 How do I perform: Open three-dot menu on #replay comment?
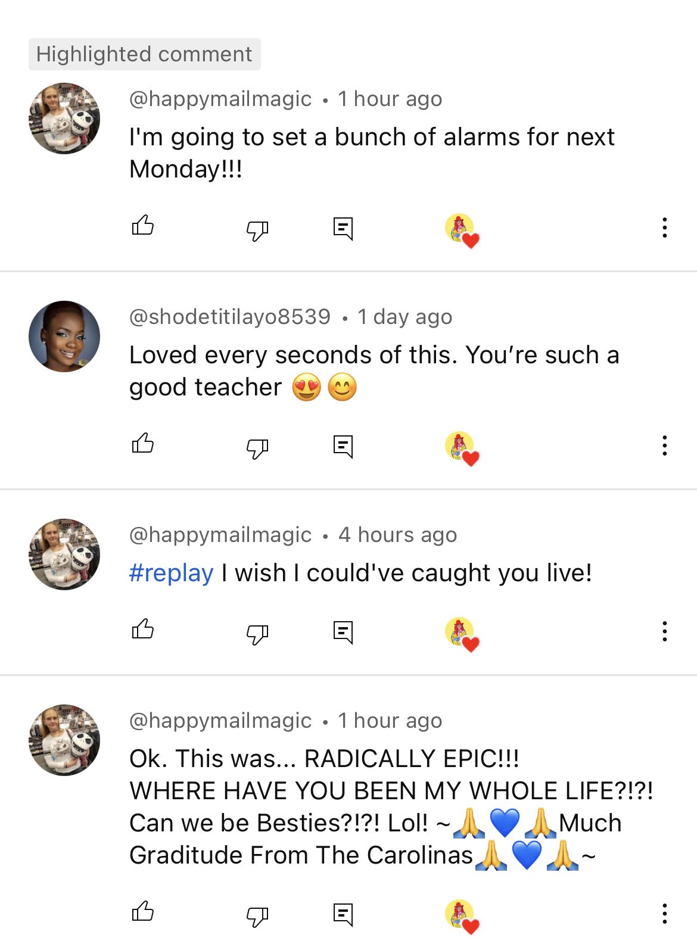(x=664, y=632)
